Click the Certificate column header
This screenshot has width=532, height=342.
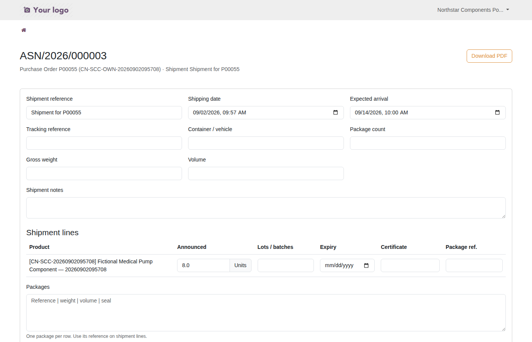coord(394,247)
